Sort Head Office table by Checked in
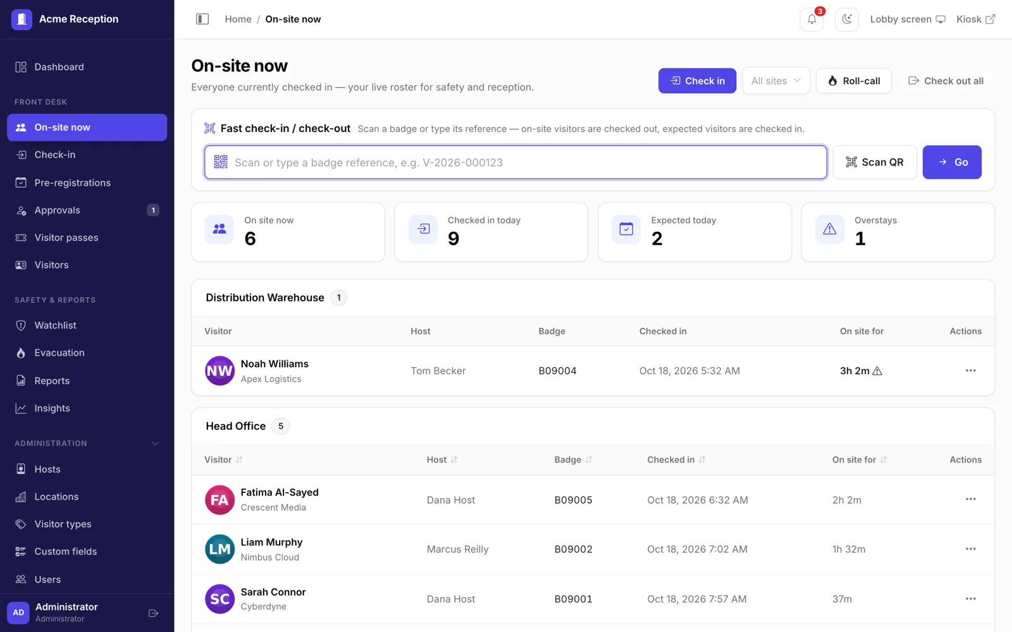 (676, 460)
